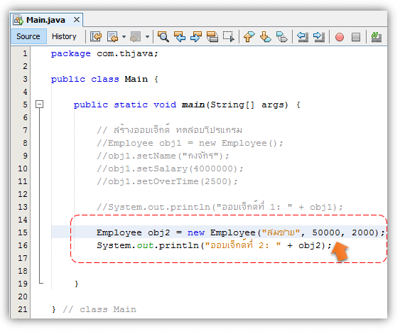
Task: Collapse the main method code fold
Action: pos(39,104)
